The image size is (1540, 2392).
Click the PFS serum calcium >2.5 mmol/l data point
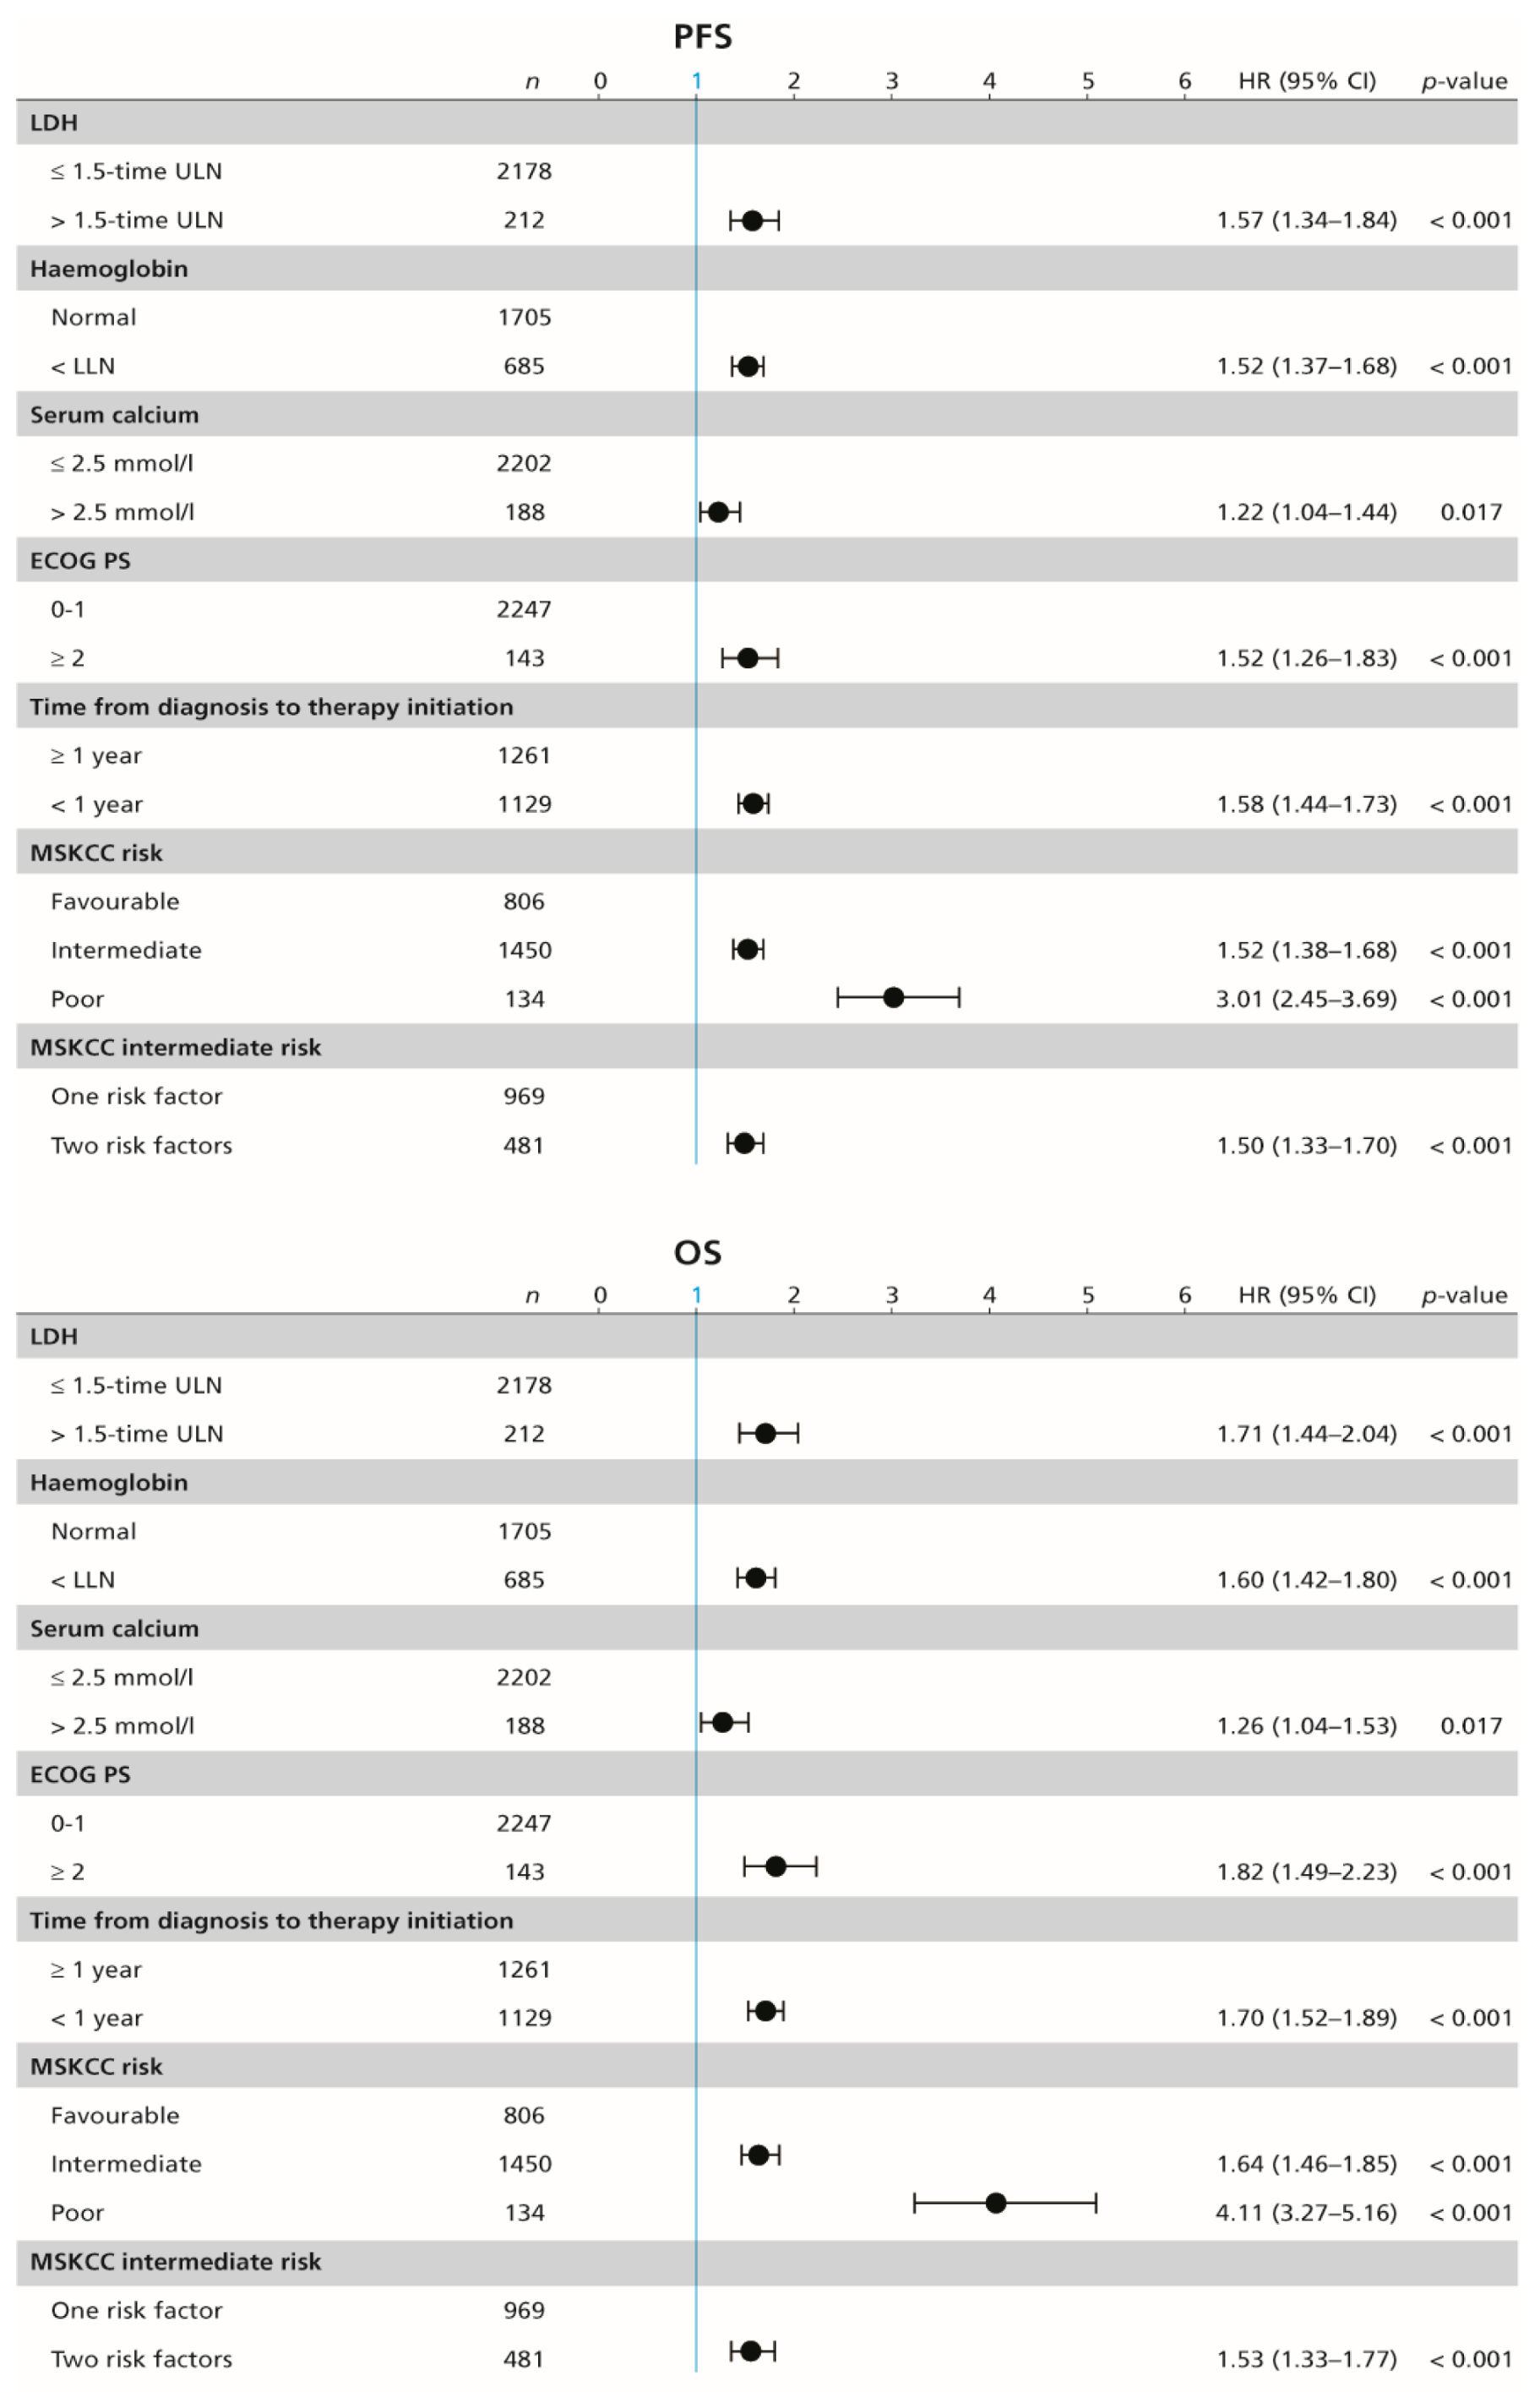coord(718,512)
